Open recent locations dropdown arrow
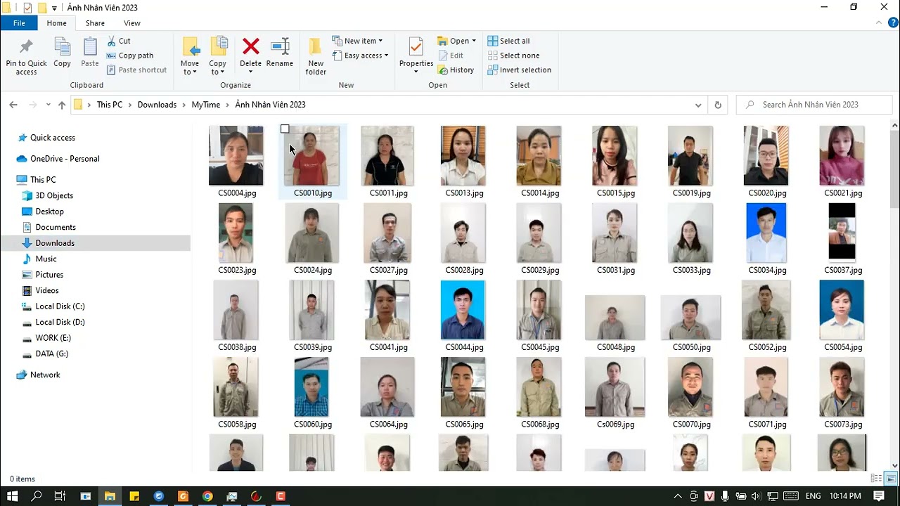 (x=48, y=105)
